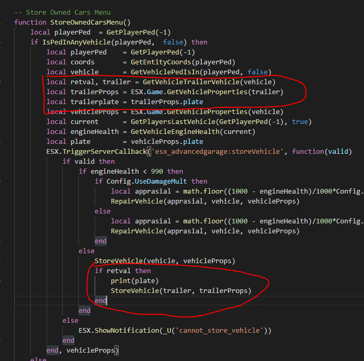Click ESX.Game.GetVehicleProperties(trailer)
Viewport: 364px width, 361px height.
(207, 92)
